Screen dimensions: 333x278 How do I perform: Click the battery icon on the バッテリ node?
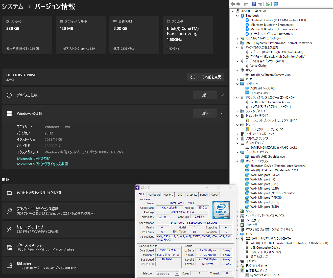(x=242, y=211)
